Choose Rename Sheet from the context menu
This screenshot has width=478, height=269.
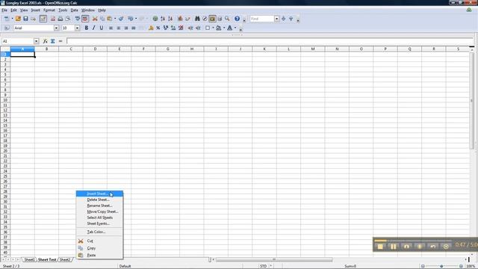click(99, 205)
